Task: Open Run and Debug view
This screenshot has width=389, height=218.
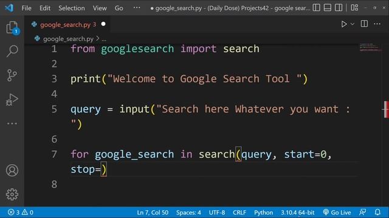Action: [x=12, y=99]
